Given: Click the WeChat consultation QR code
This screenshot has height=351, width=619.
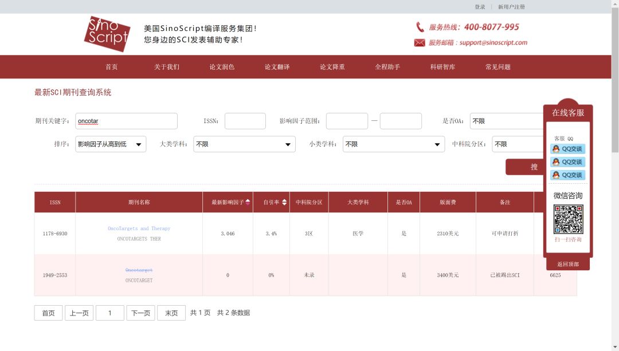Looking at the screenshot, I should click(x=567, y=219).
